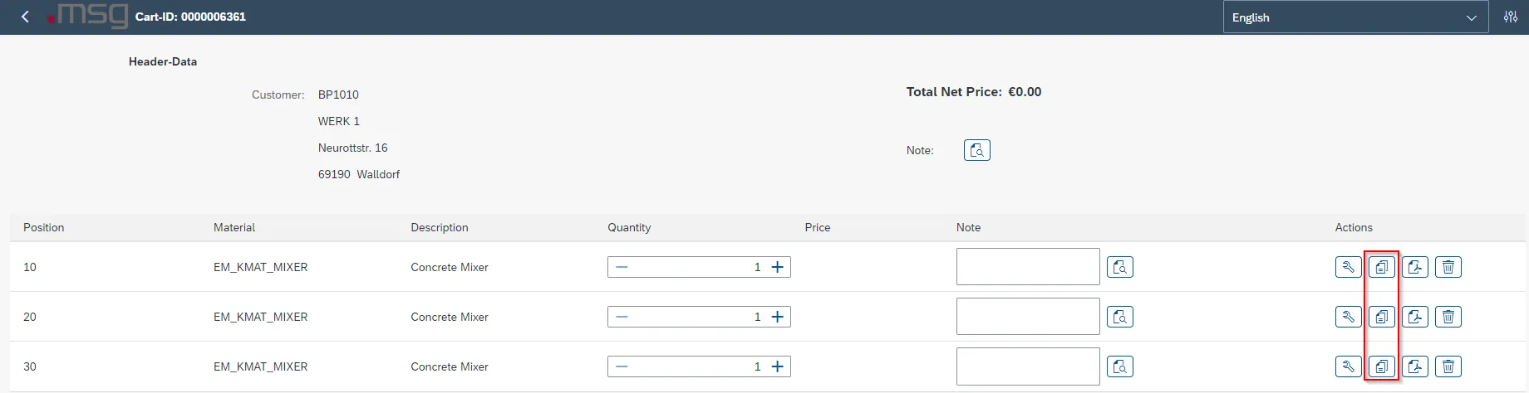Click the back arrow in header
Viewport: 1529px width, 393px height.
point(26,17)
